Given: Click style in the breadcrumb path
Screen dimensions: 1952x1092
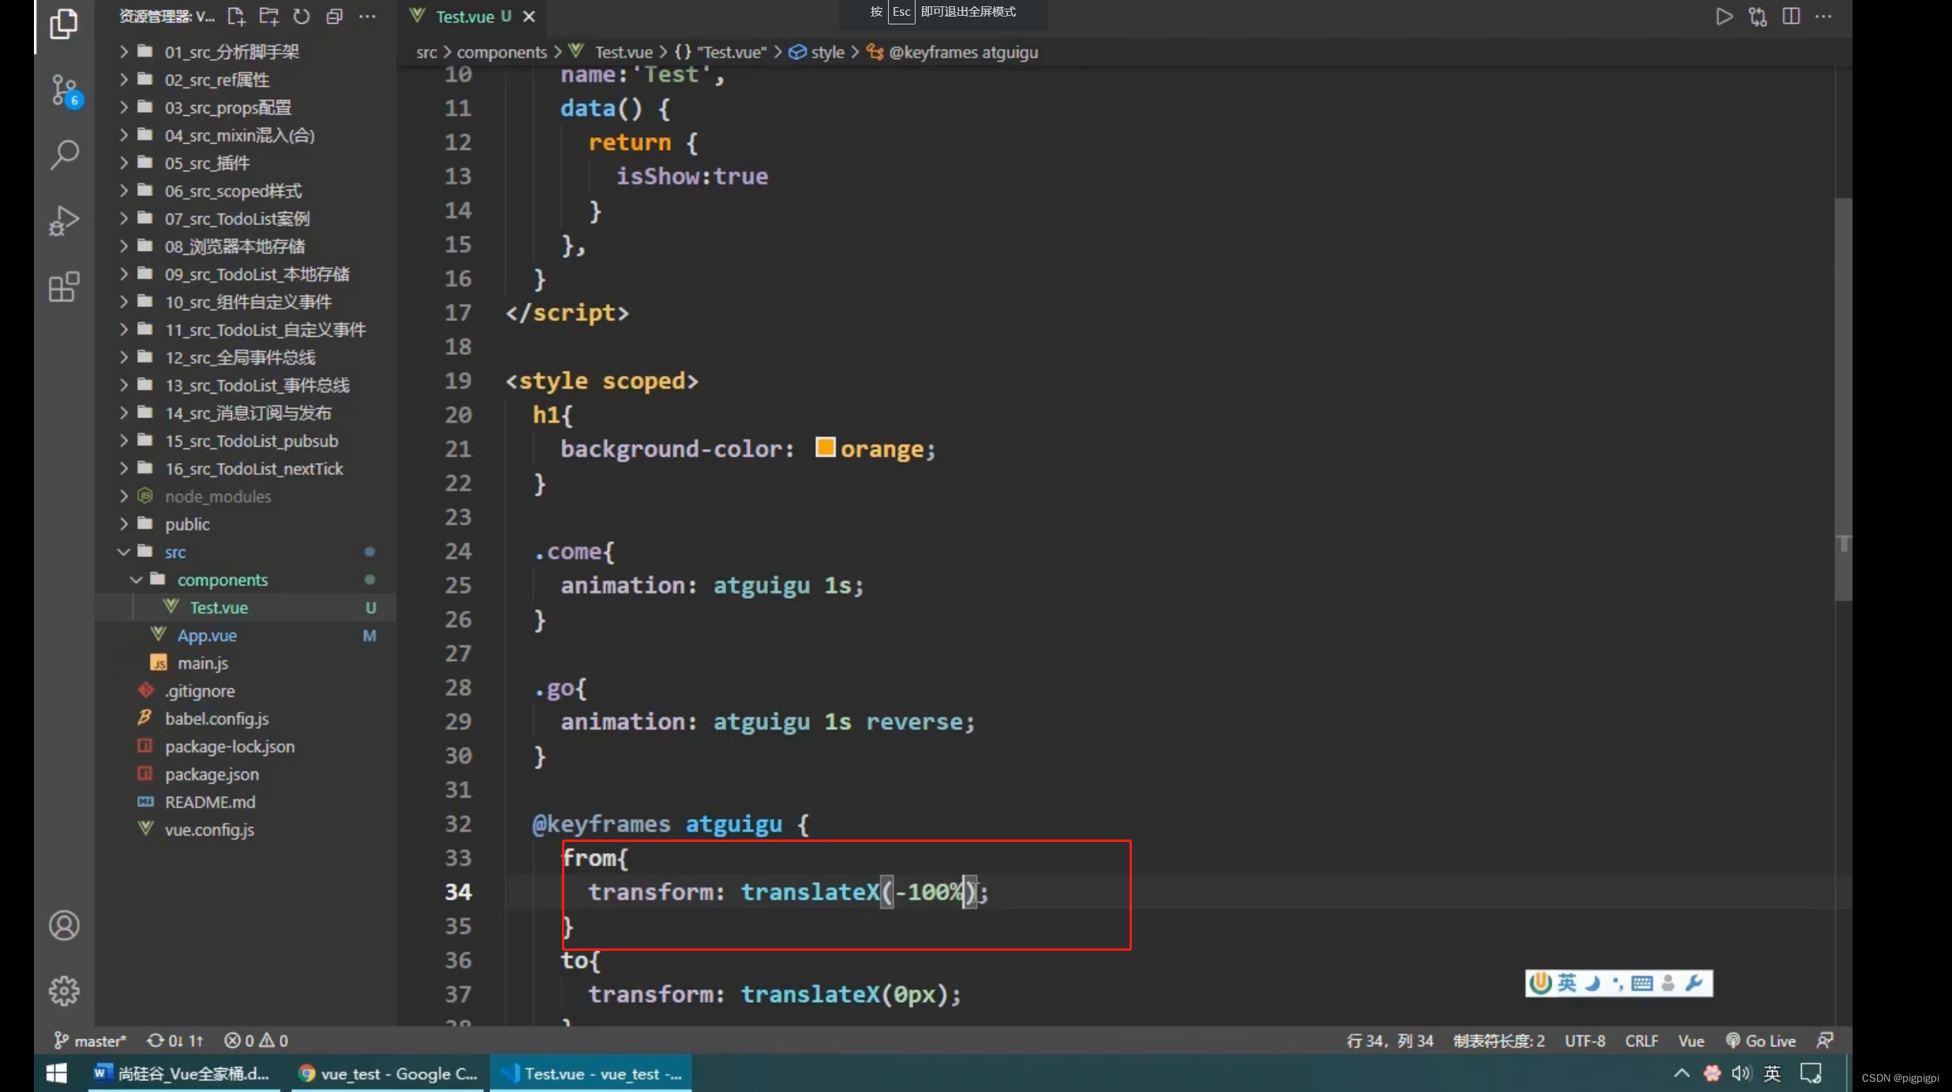Looking at the screenshot, I should [818, 52].
